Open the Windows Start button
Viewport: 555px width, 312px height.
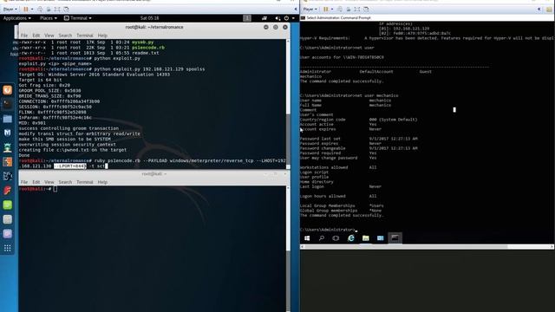(x=307, y=238)
